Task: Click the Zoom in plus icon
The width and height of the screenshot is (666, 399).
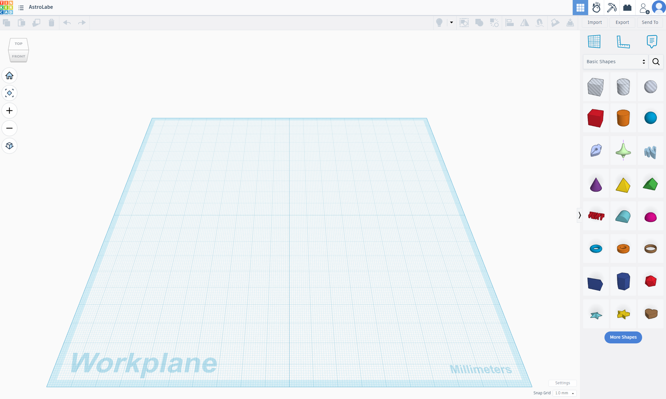Action: click(9, 111)
